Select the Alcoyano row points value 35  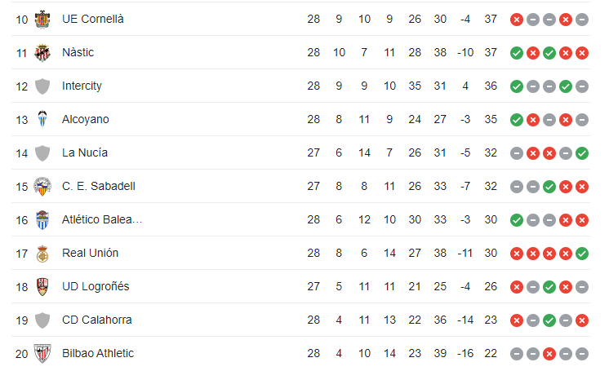coord(491,119)
